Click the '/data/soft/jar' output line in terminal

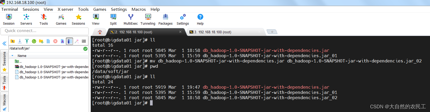coord(110,71)
